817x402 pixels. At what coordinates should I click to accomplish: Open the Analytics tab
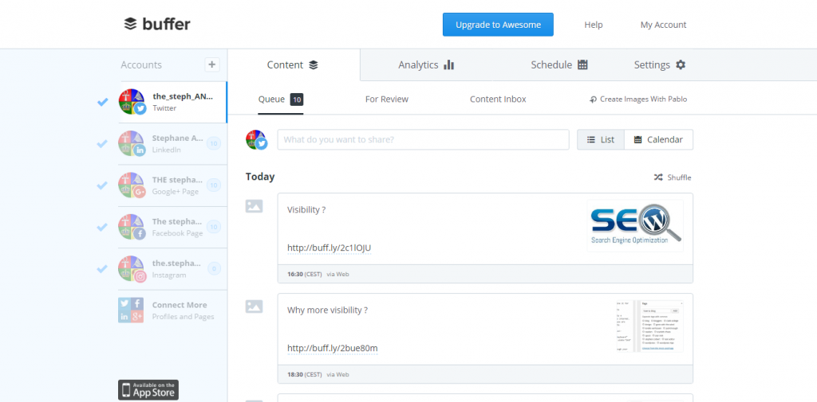[x=426, y=65]
